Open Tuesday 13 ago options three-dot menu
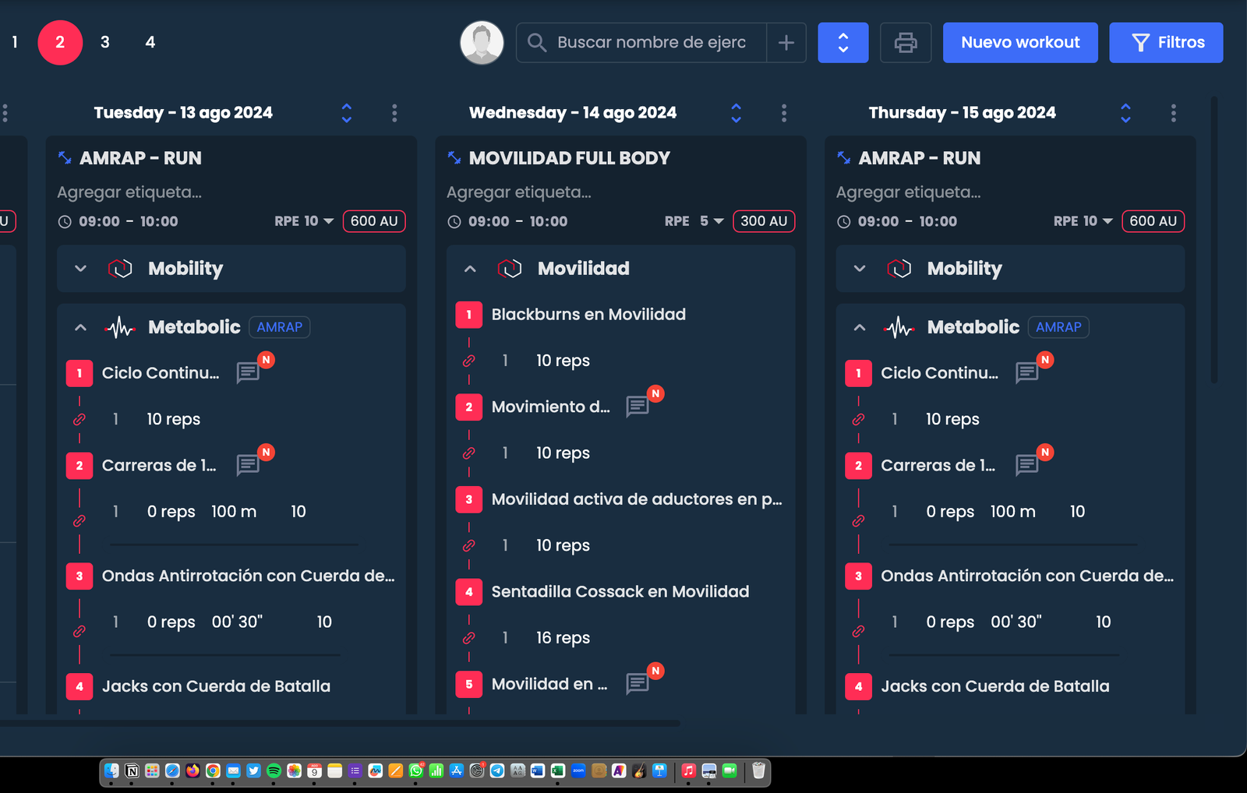The width and height of the screenshot is (1247, 793). 394,113
